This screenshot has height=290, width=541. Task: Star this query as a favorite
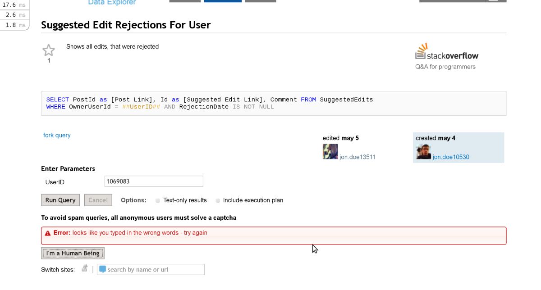click(x=48, y=50)
